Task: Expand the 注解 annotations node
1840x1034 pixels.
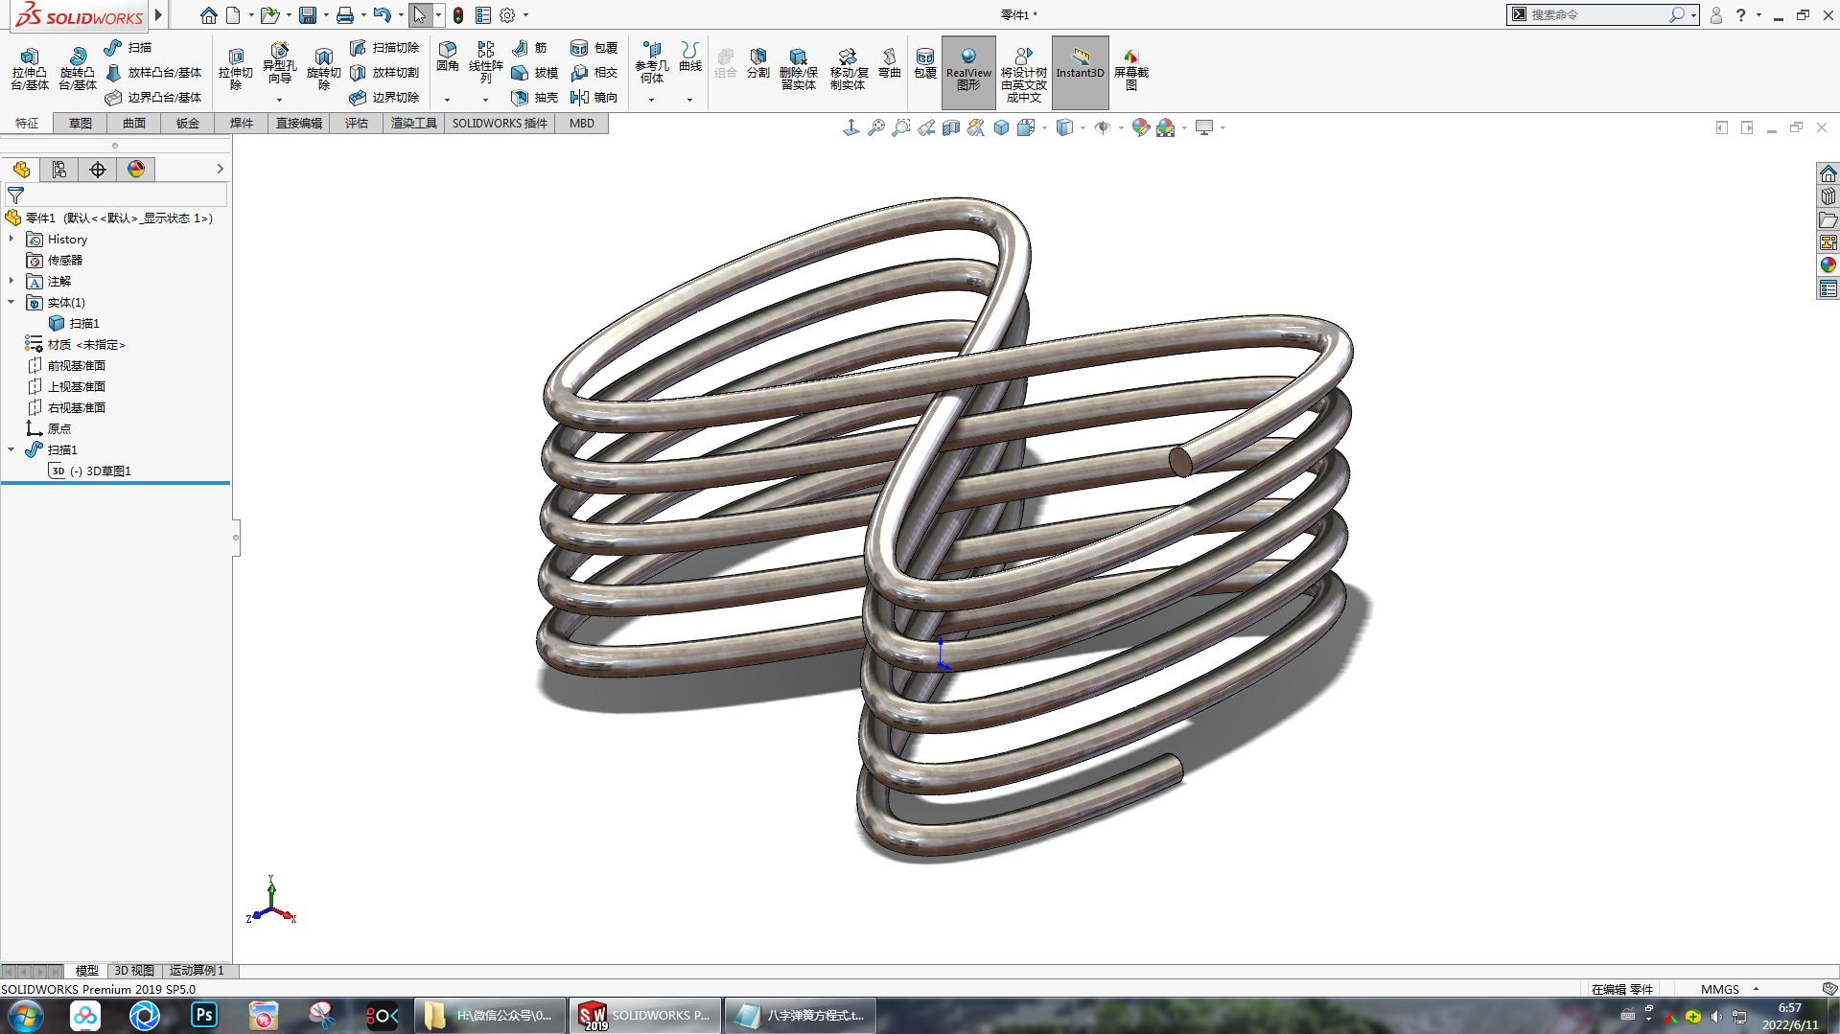Action: 12,281
